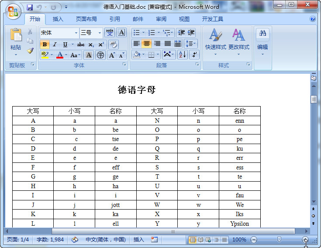Show paragraph marks toggle icon
This screenshot has height=248, width=321.
(x=194, y=55)
